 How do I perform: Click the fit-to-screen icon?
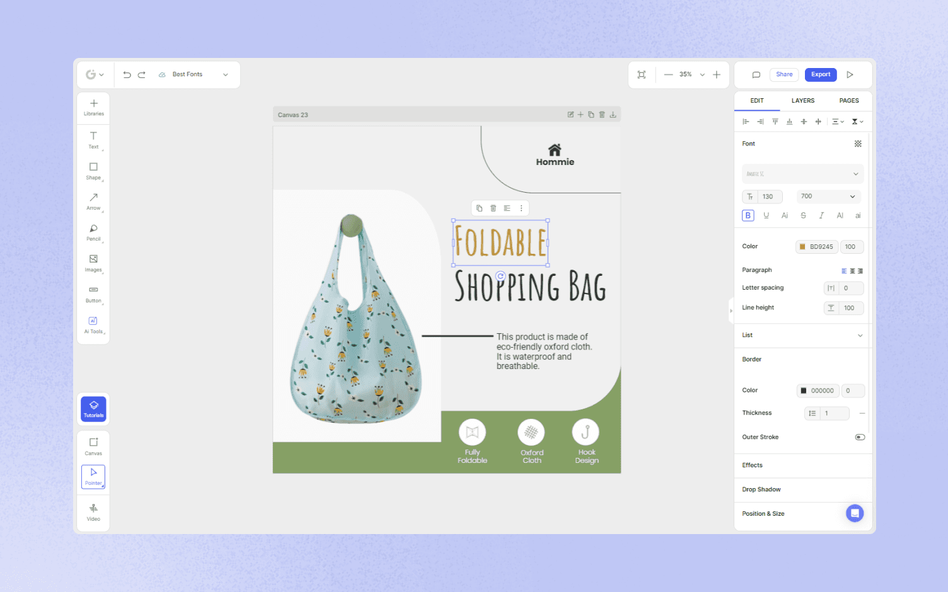(x=642, y=74)
